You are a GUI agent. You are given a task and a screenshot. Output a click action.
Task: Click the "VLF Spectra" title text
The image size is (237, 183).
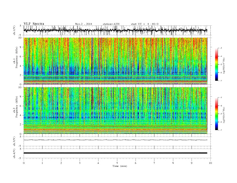pos(34,24)
